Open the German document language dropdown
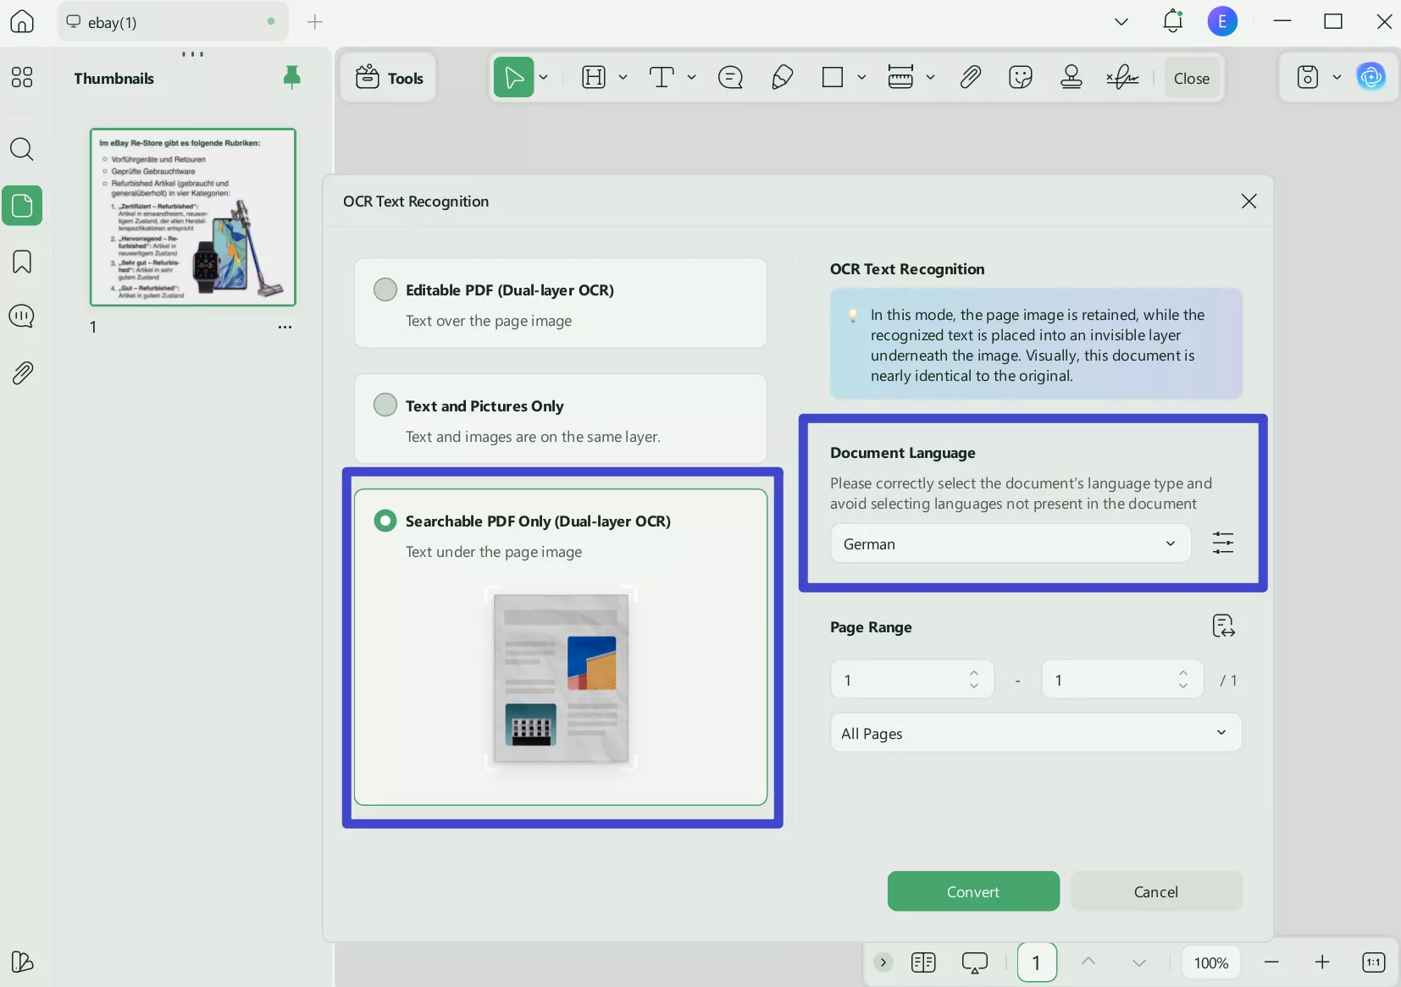 pos(1011,543)
